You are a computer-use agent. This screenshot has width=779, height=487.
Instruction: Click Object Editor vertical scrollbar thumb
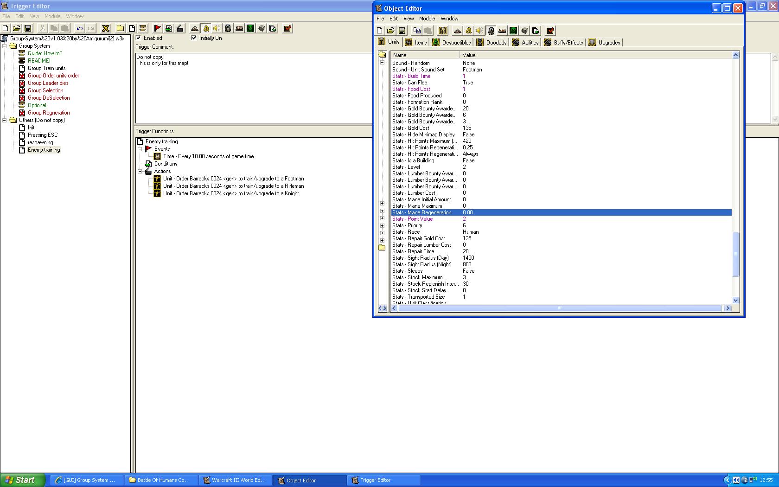click(x=735, y=255)
